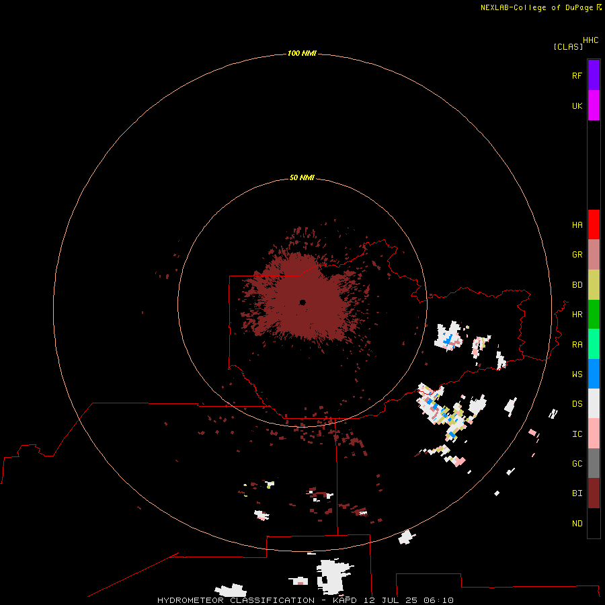Click the DS legend label

point(577,404)
